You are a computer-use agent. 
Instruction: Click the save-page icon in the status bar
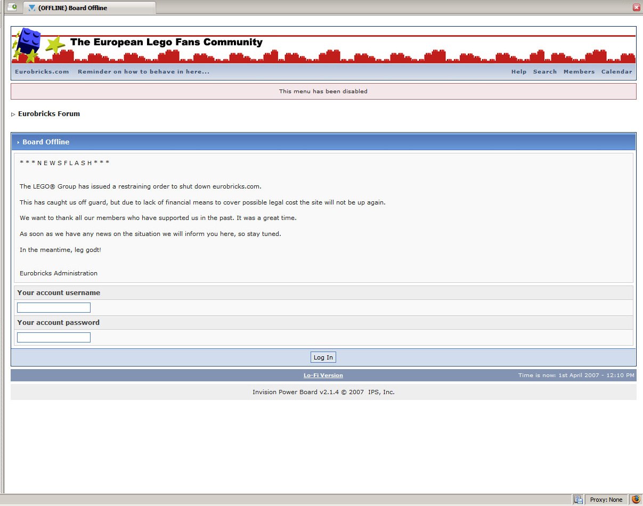pyautogui.click(x=578, y=500)
